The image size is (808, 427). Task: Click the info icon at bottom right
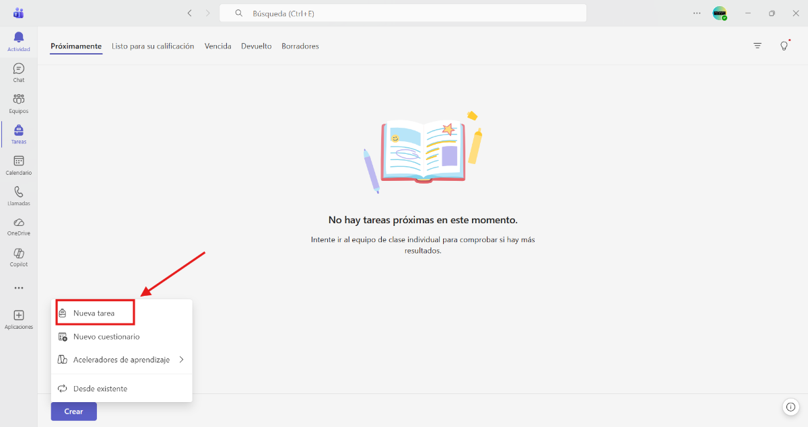790,407
